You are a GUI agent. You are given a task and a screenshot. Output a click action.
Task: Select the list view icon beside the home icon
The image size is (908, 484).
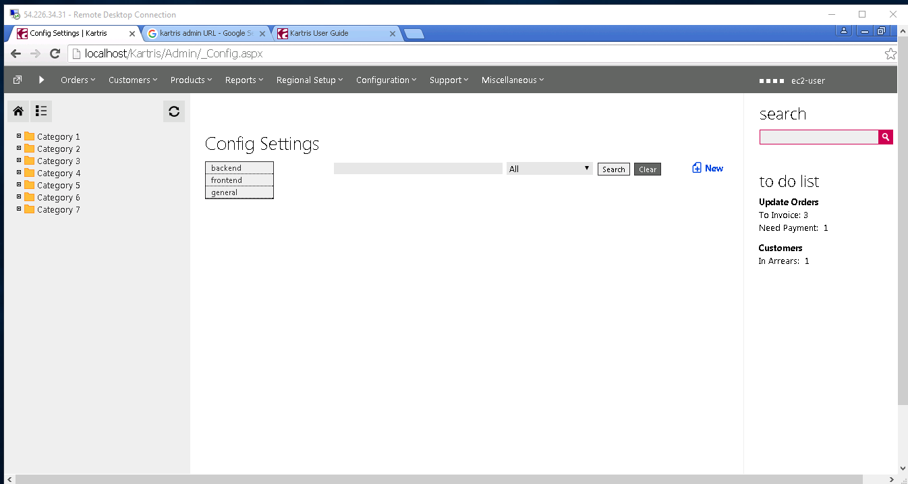[x=40, y=111]
